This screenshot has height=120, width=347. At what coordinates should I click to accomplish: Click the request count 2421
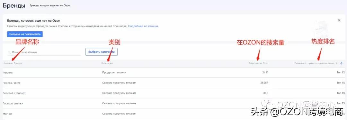click(x=265, y=72)
